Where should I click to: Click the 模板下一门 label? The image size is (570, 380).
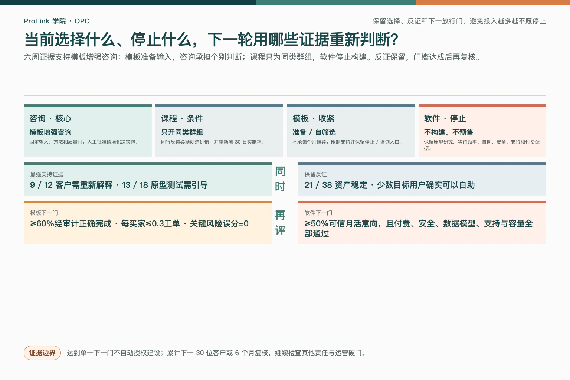(44, 213)
